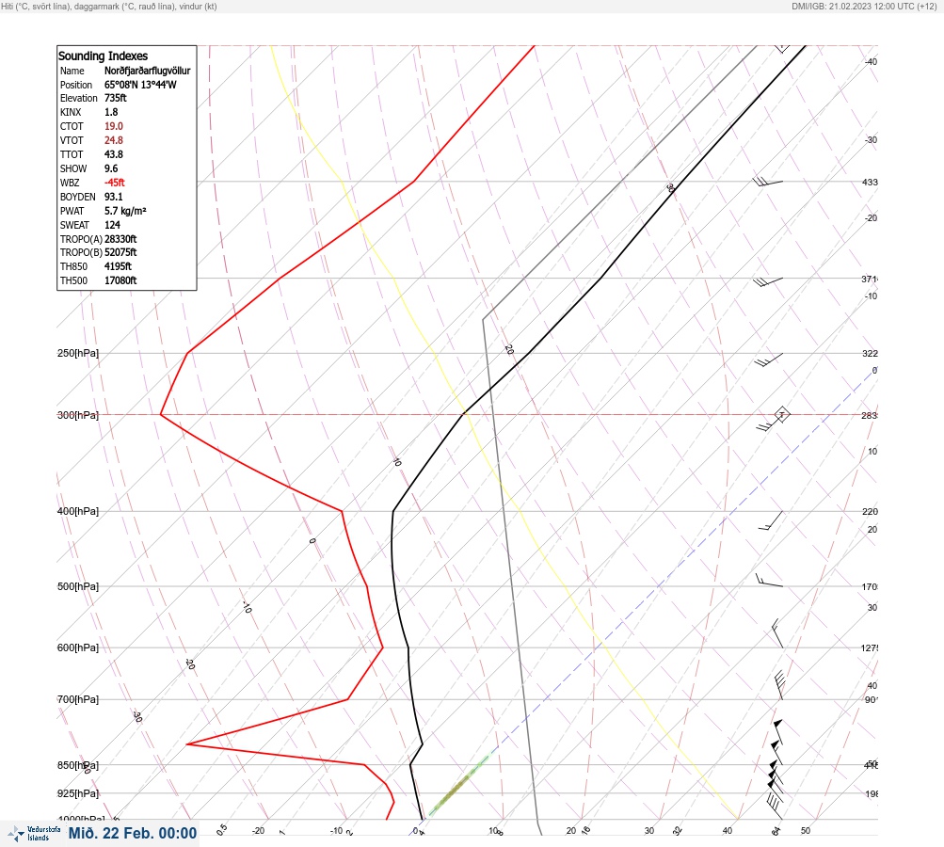The height and width of the screenshot is (847, 944).
Task: Click the PWAT value 5.7 kg/m²
Action: click(125, 211)
